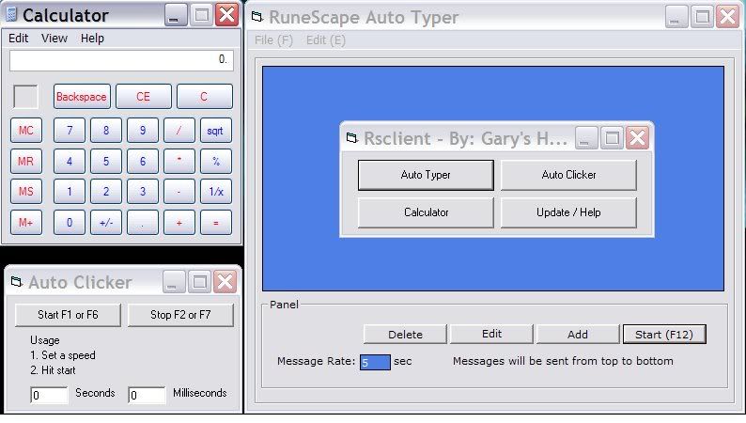Click Delete in the Auto Typer panel

pos(405,334)
